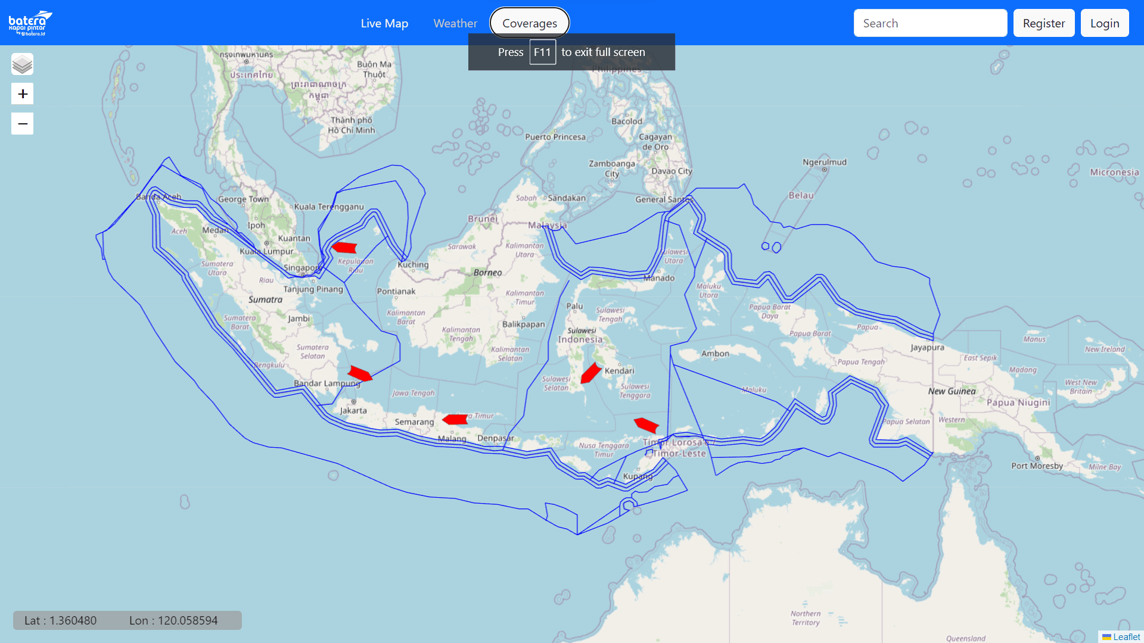Click the Batera logo
Image resolution: width=1144 pixels, height=643 pixels.
(x=30, y=23)
